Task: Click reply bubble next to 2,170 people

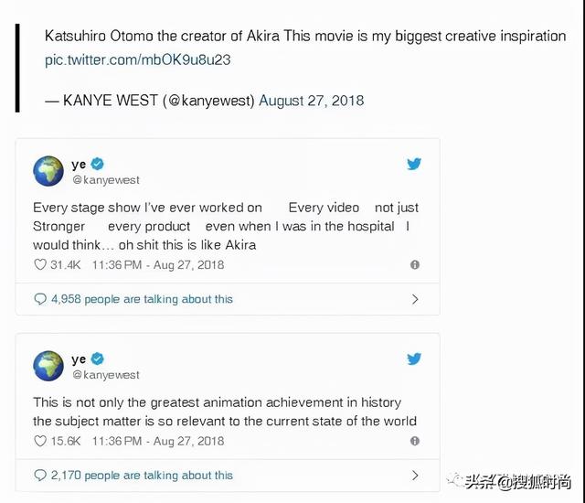Action: pyautogui.click(x=40, y=476)
